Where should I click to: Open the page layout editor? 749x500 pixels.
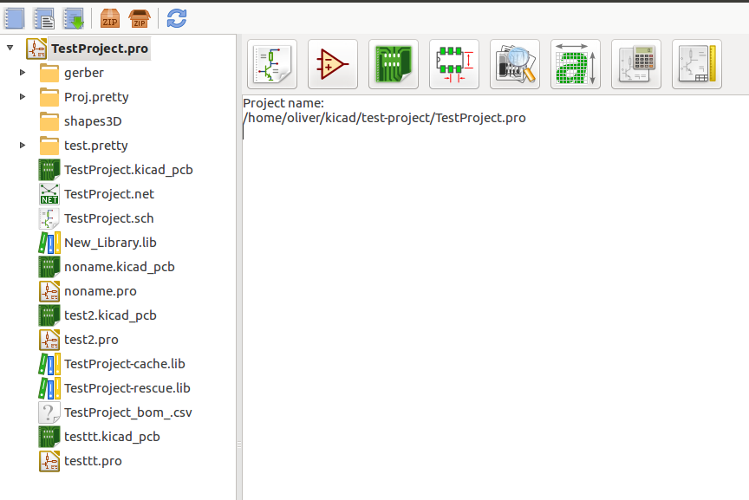tap(697, 64)
